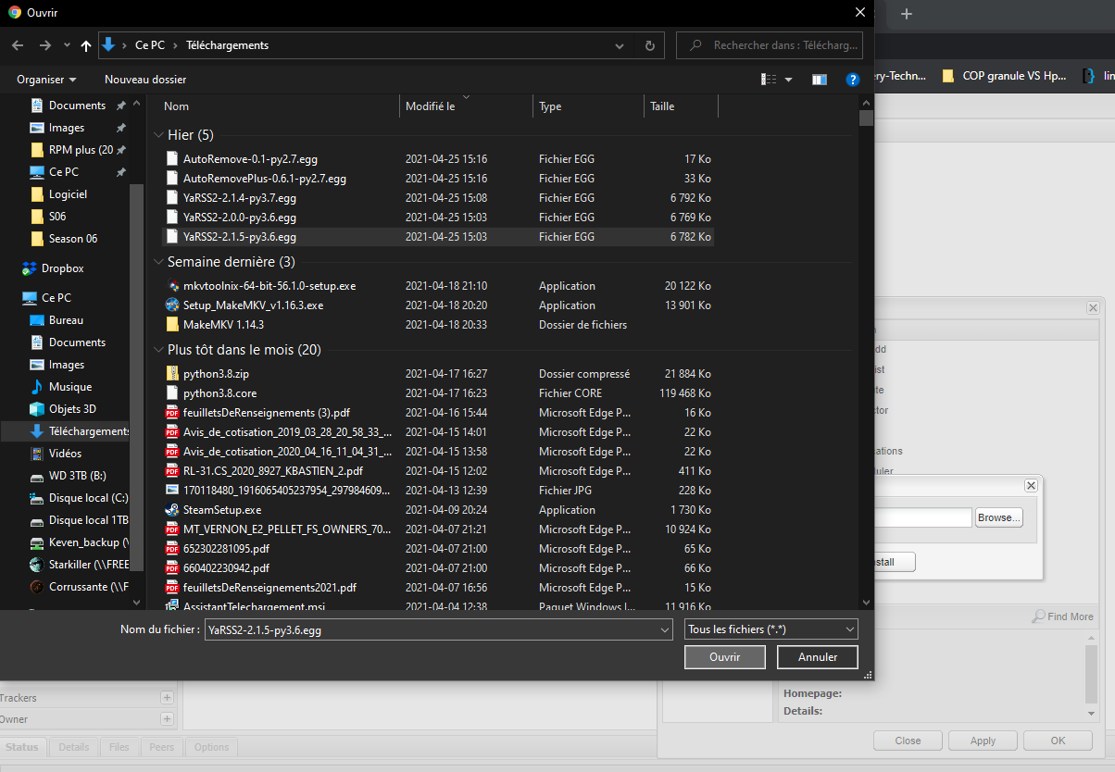Click the Season 06 folder icon in the sidebar
1115x772 pixels.
point(37,239)
